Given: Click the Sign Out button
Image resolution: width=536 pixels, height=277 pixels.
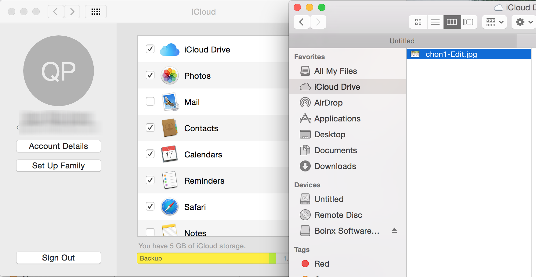Looking at the screenshot, I should [59, 258].
